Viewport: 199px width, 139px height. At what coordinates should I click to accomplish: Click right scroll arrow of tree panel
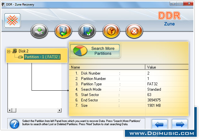pyautogui.click(x=59, y=110)
